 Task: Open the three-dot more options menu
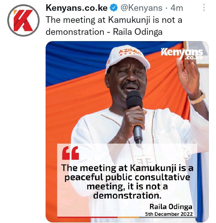204,8
